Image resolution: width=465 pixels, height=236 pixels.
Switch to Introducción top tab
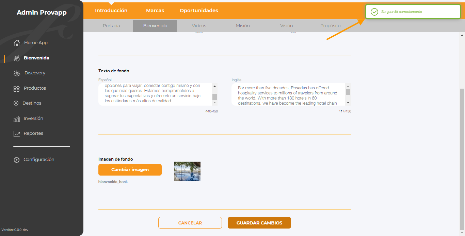tap(111, 11)
